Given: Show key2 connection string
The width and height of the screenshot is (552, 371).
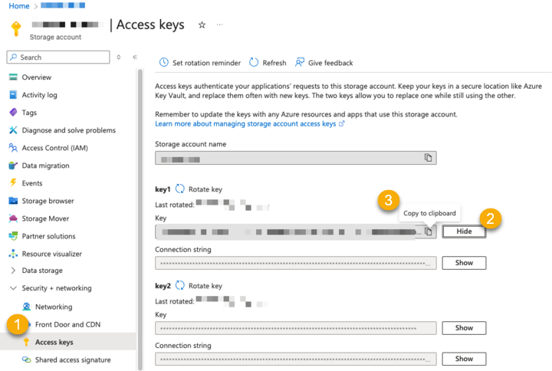Looking at the screenshot, I should (x=464, y=359).
